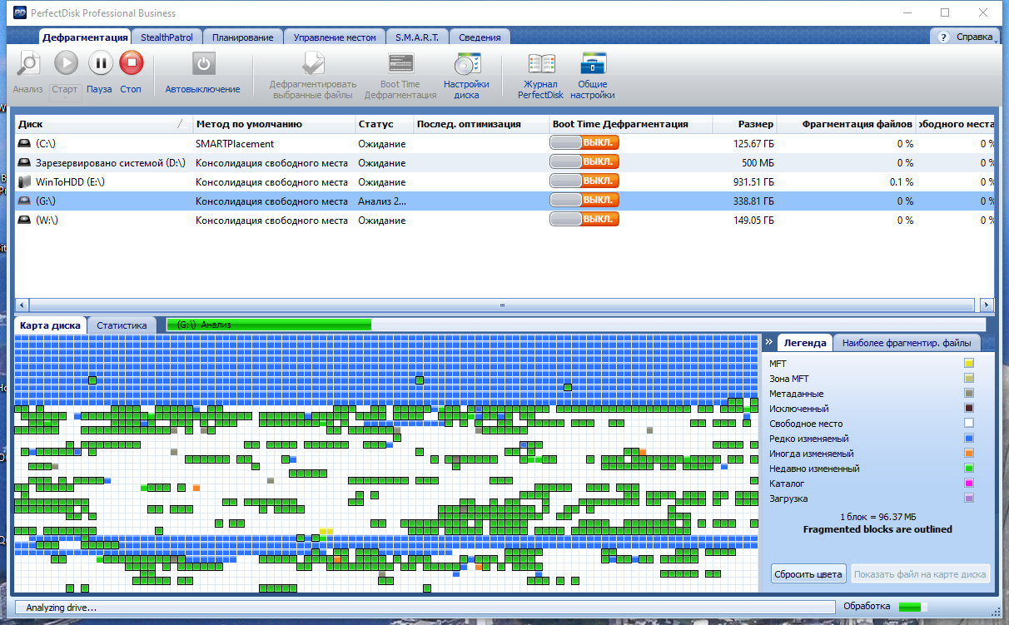Open Общие настройки toolbox icon
The height and width of the screenshot is (625, 1009).
pos(593,64)
